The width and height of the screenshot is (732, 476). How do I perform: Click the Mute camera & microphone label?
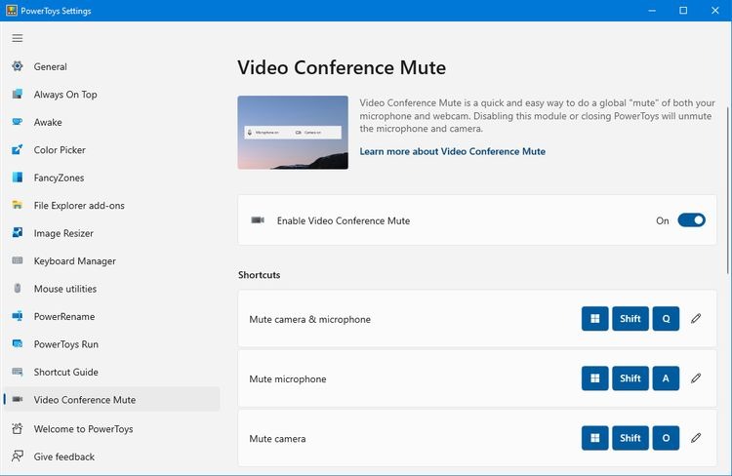click(310, 319)
